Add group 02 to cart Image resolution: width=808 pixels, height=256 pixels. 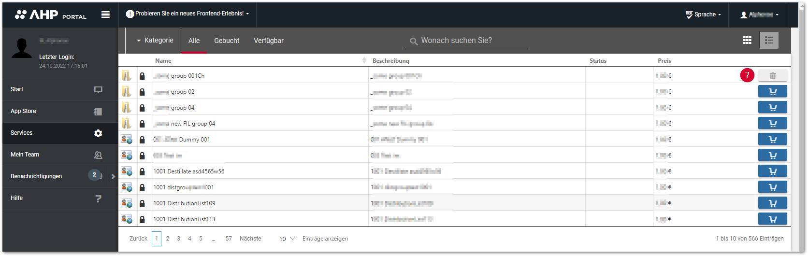click(x=772, y=91)
